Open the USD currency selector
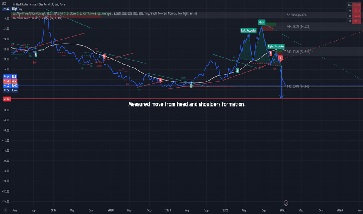363x214 pixels. coord(4,4)
